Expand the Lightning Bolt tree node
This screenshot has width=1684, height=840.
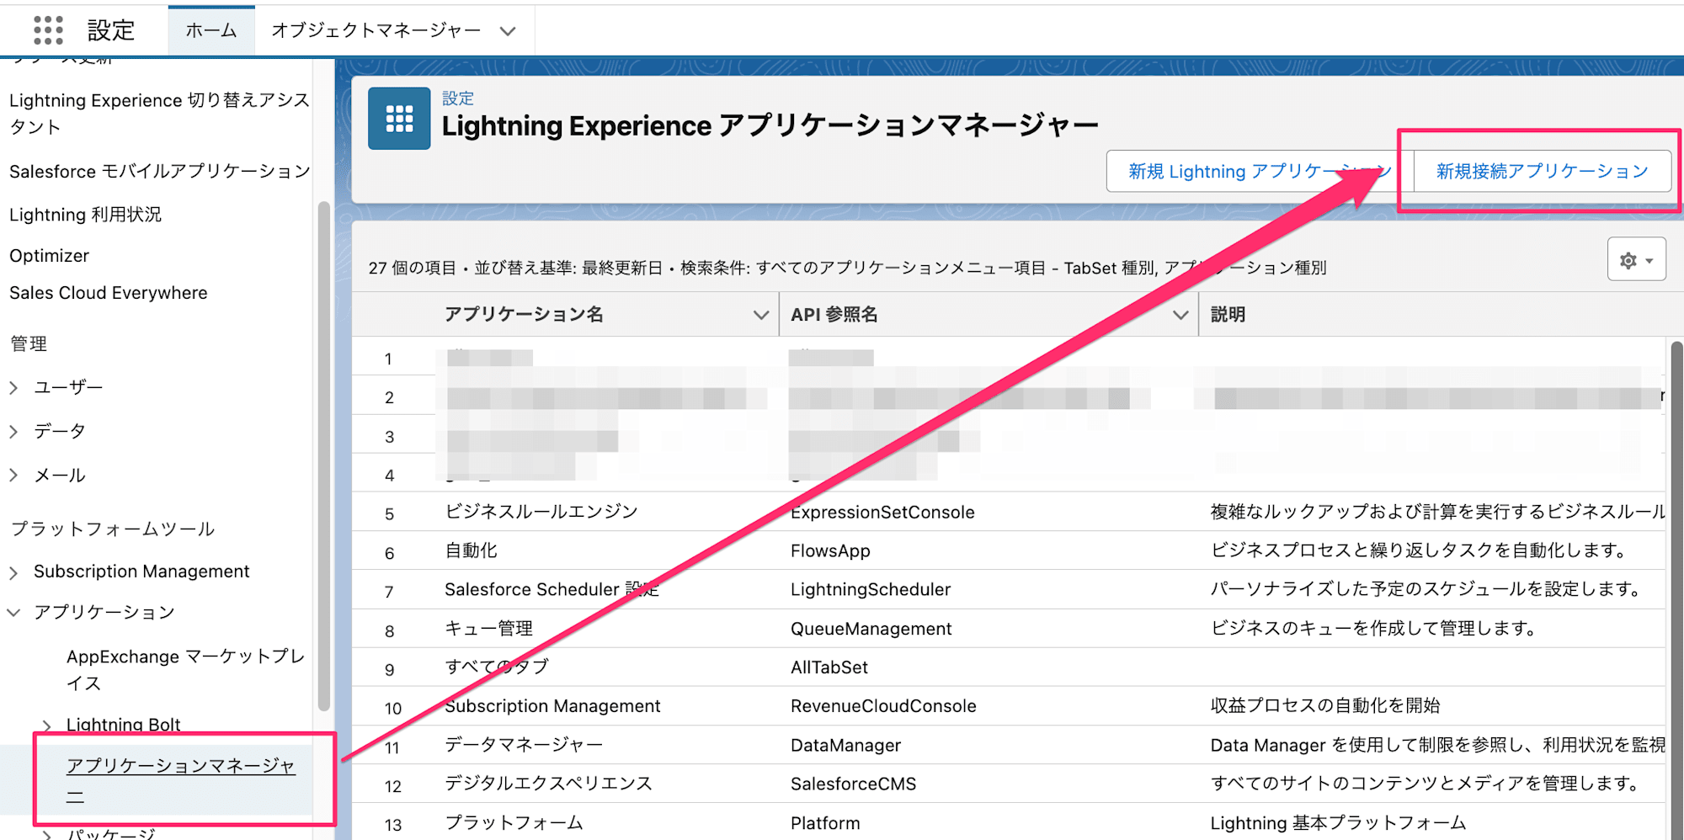tap(47, 725)
